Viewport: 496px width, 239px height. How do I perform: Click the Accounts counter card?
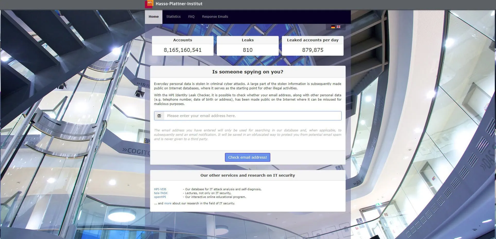coord(182,46)
